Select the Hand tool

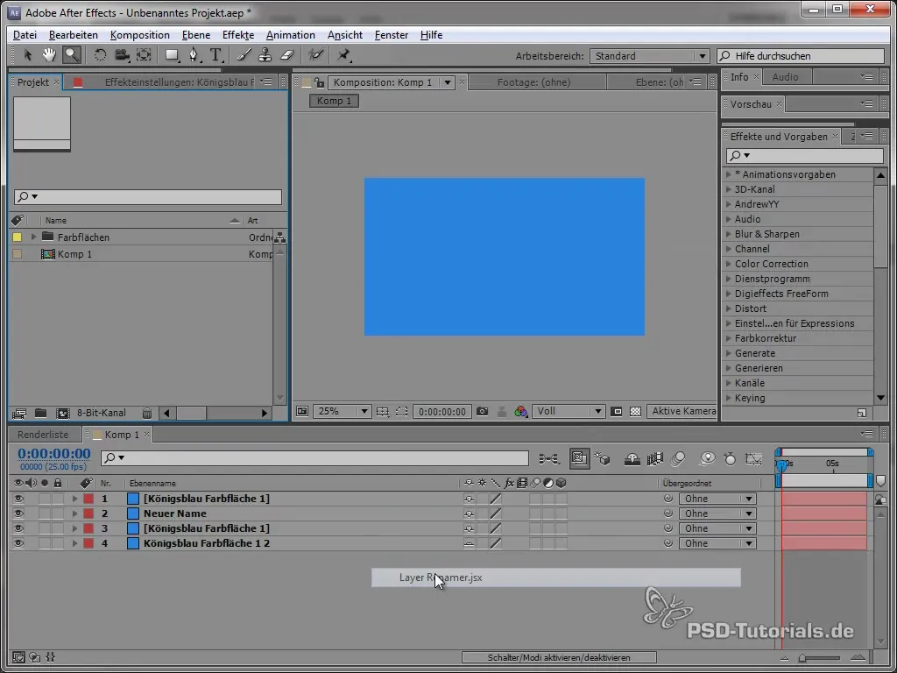point(49,55)
